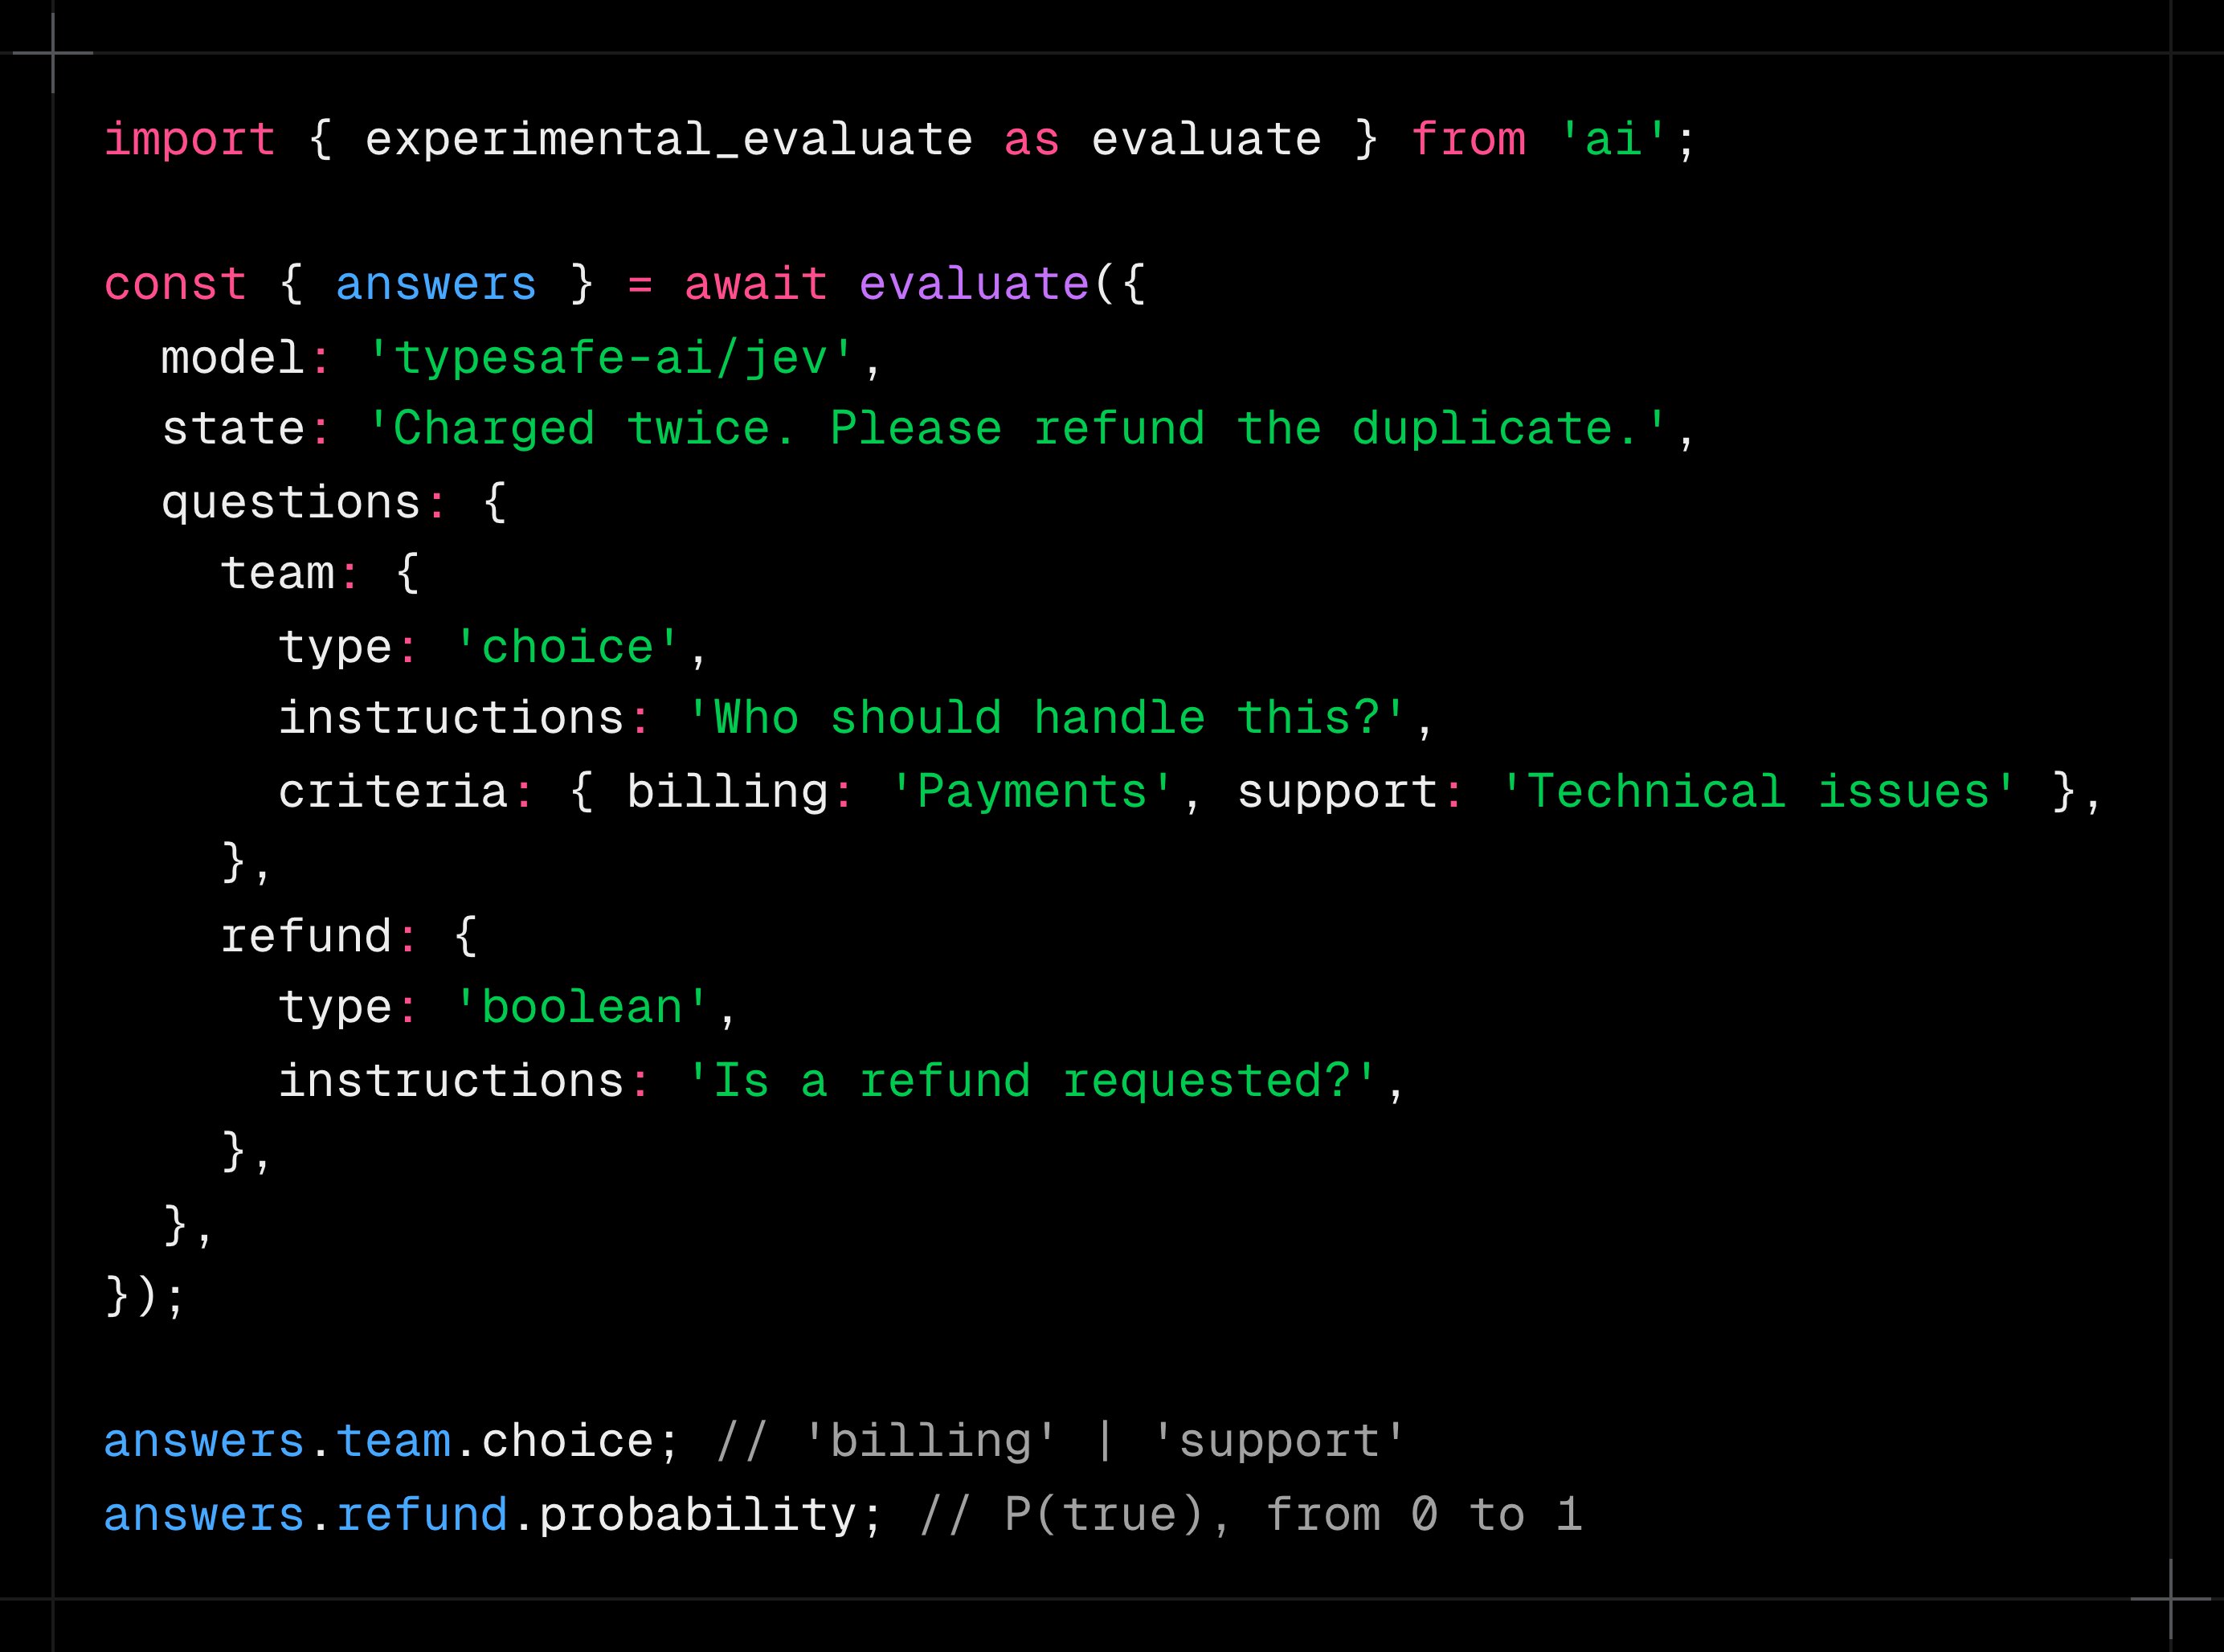Screen dimensions: 2224x1652
Task: Click the 'choice' type string
Action: 567,648
